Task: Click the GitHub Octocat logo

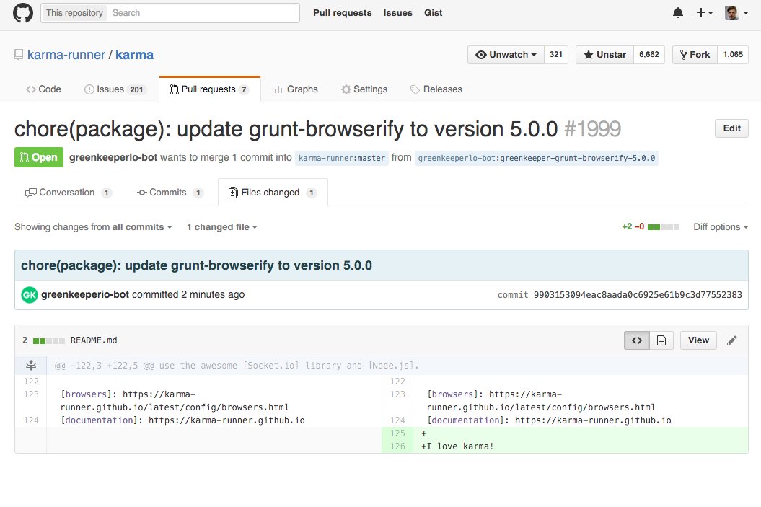Action: click(x=23, y=12)
